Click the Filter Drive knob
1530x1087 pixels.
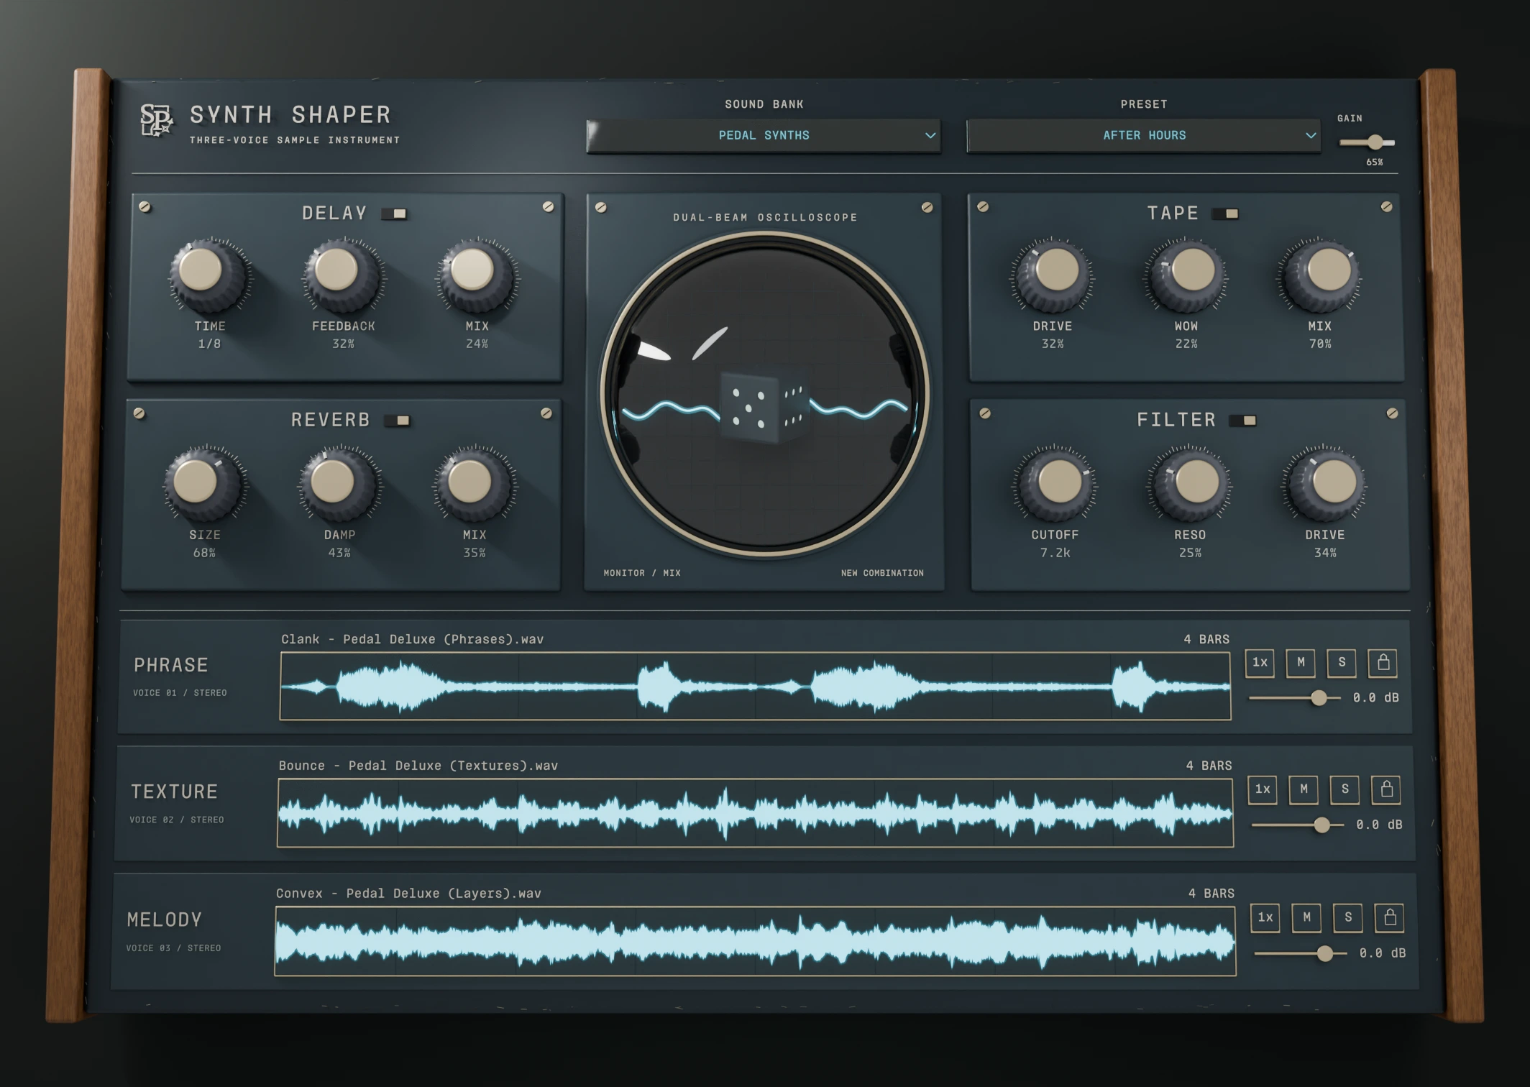(1325, 485)
